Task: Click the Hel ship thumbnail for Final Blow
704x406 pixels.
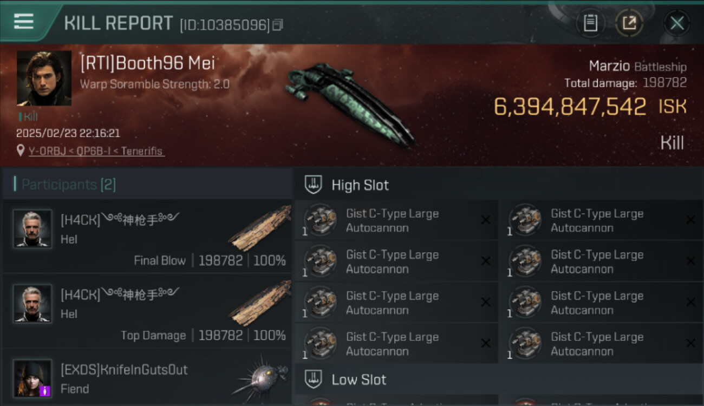Action: [x=259, y=228]
